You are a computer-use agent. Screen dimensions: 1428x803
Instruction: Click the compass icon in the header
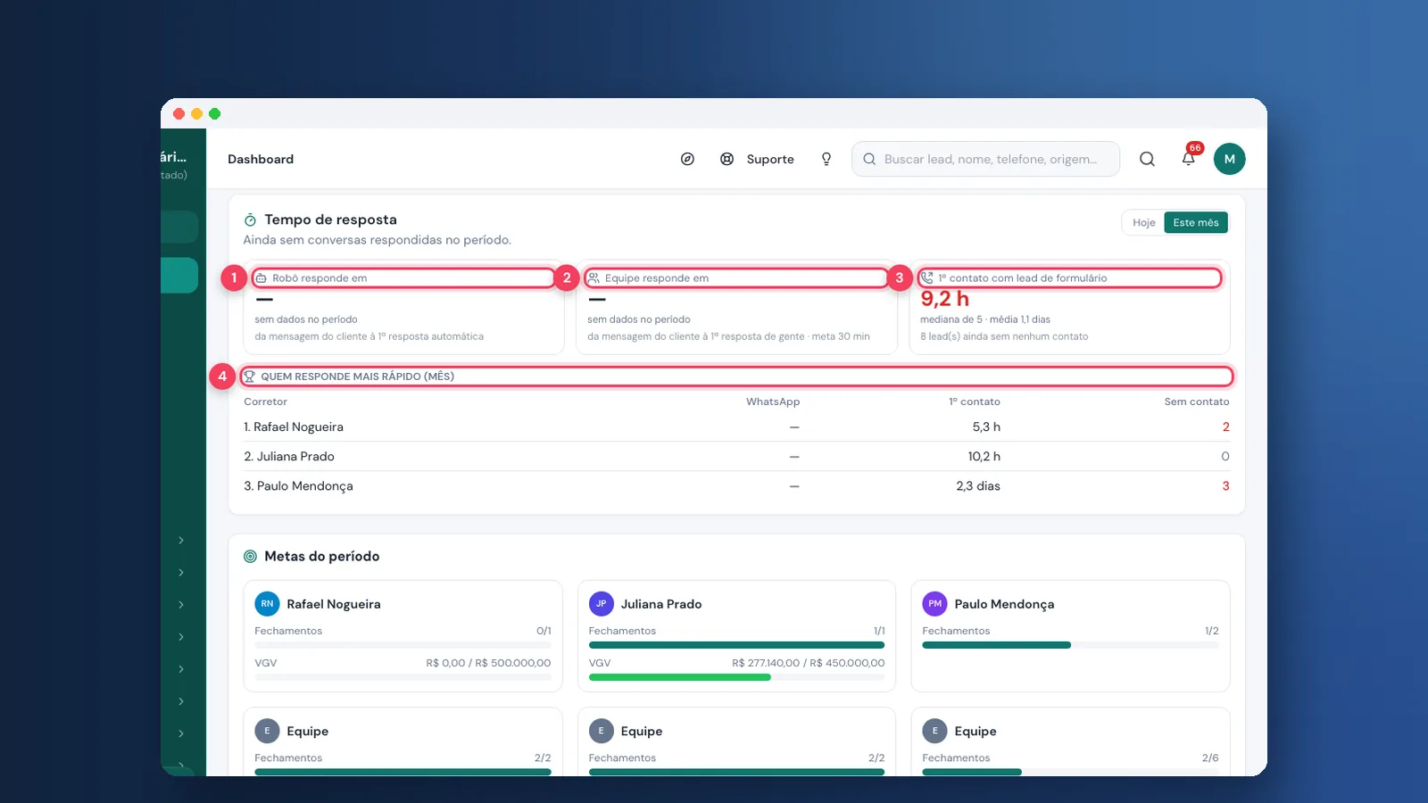[687, 159]
